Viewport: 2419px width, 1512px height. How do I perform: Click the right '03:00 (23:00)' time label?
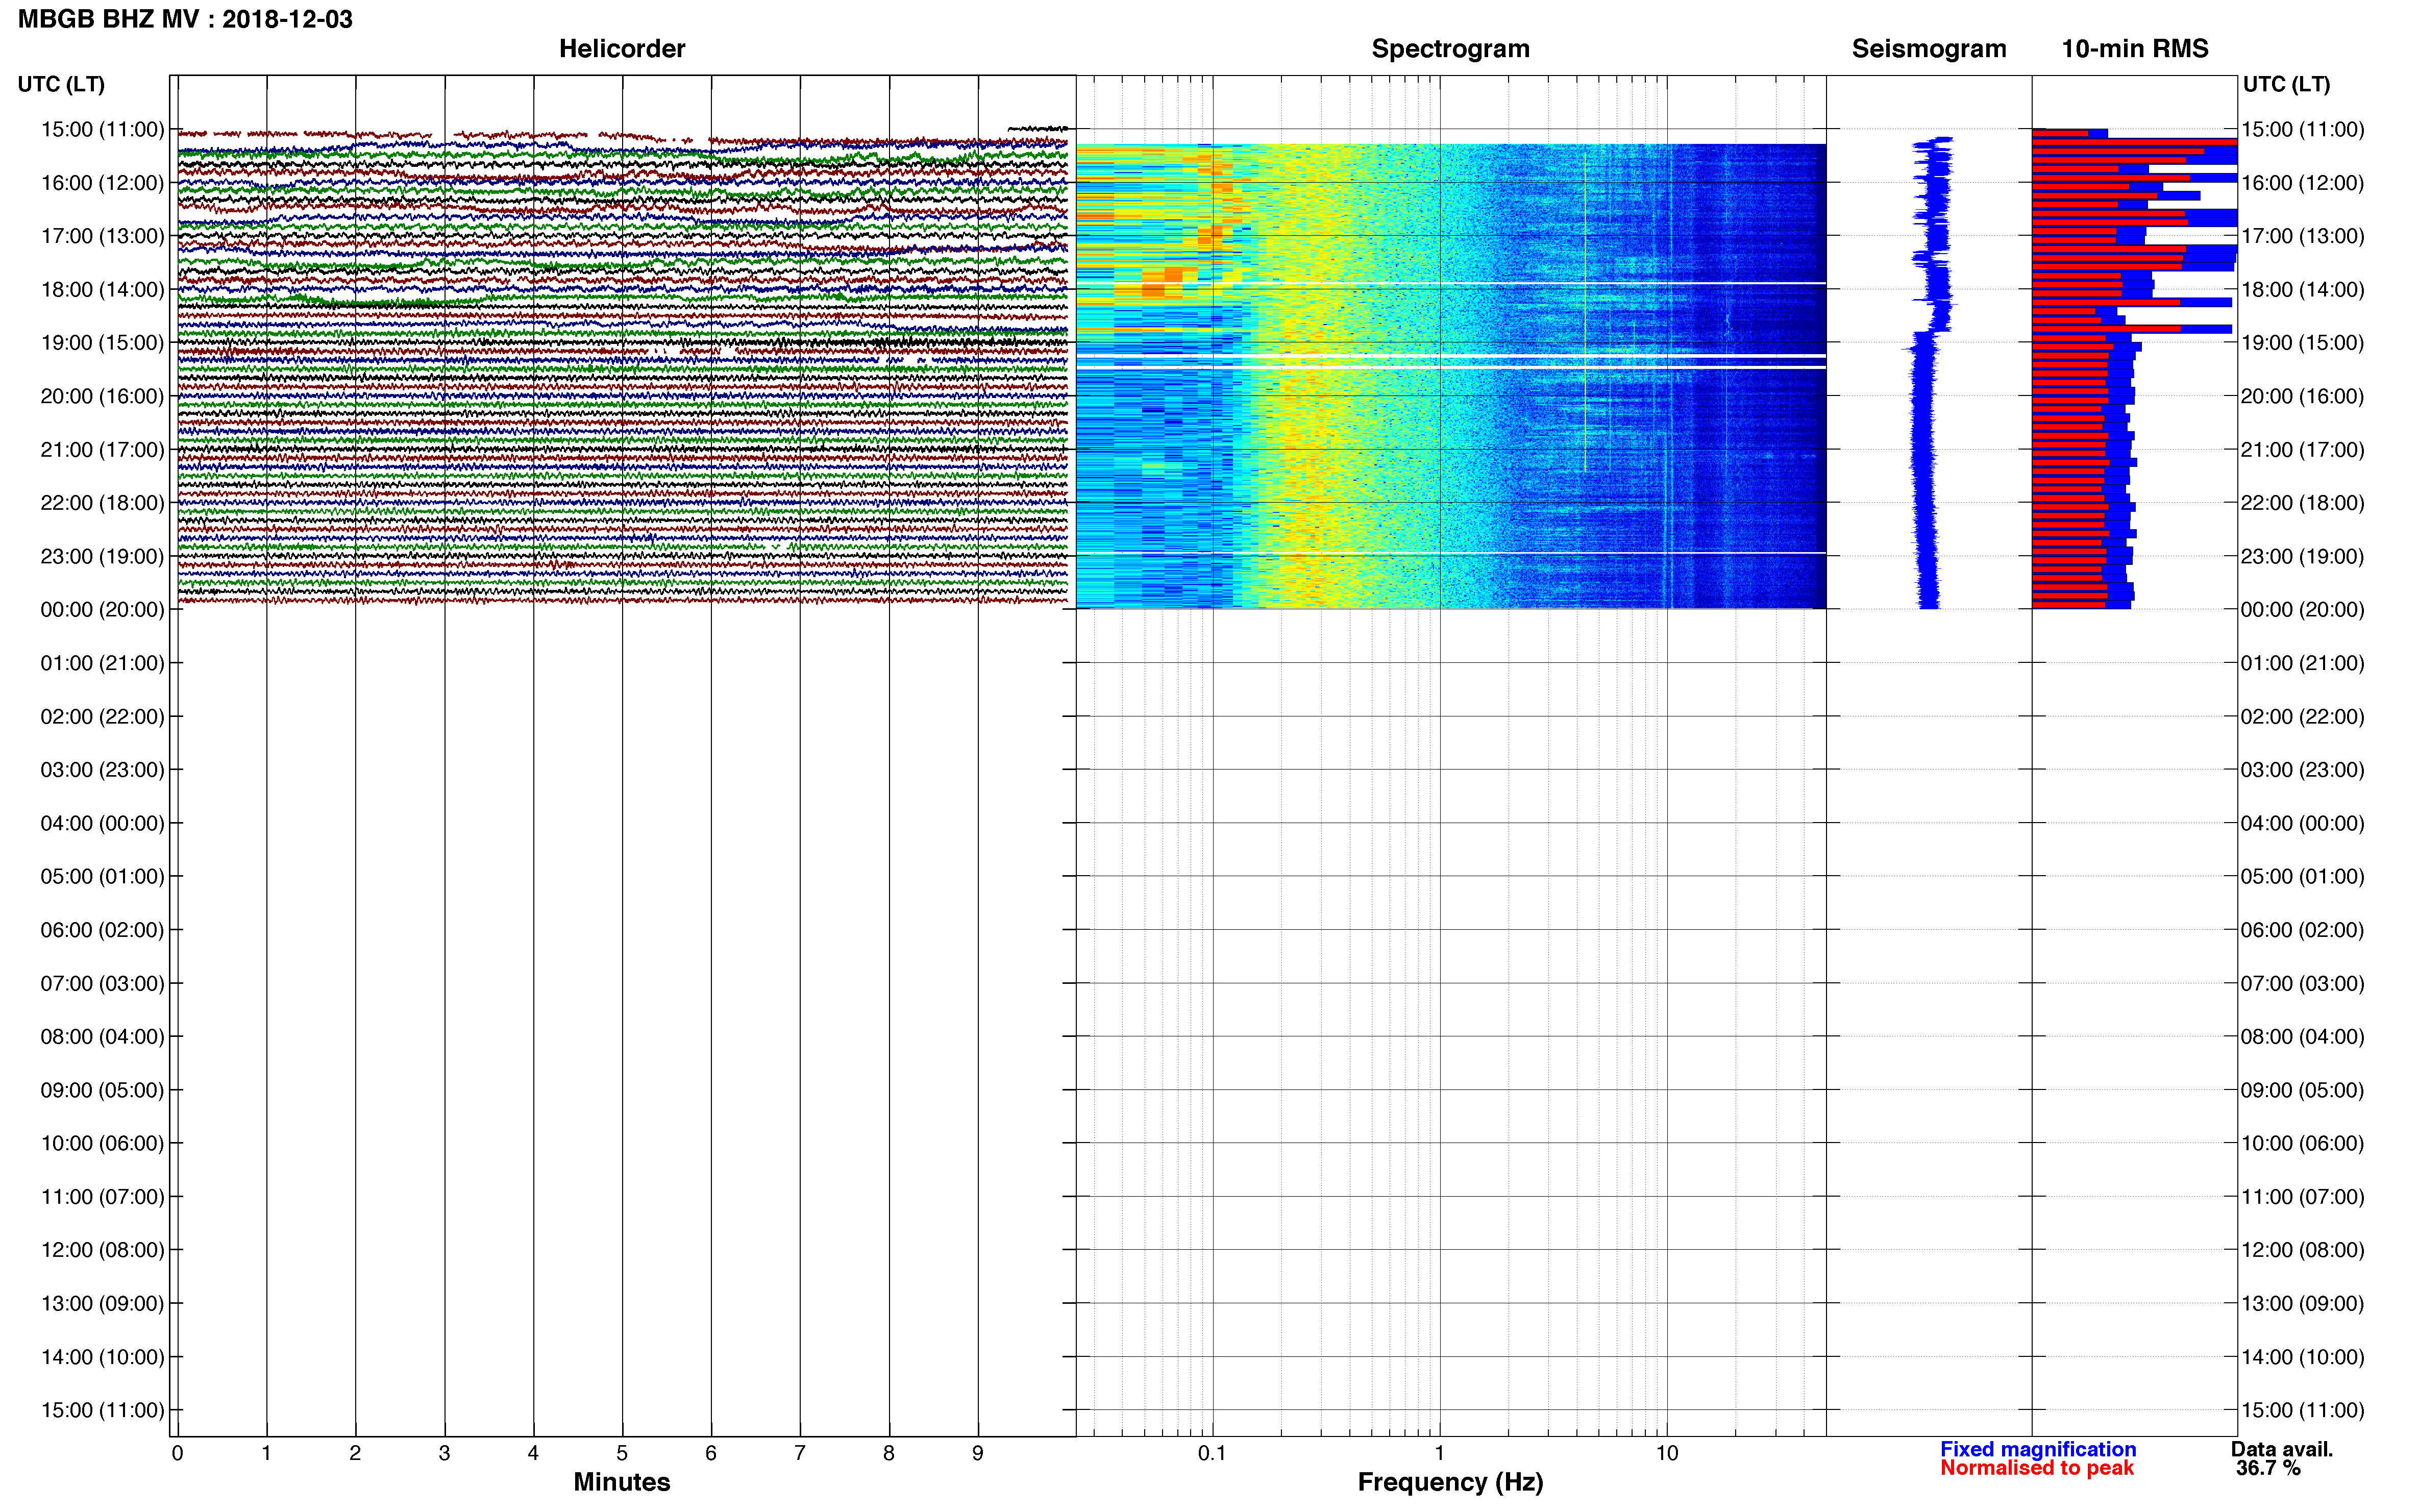[2302, 769]
